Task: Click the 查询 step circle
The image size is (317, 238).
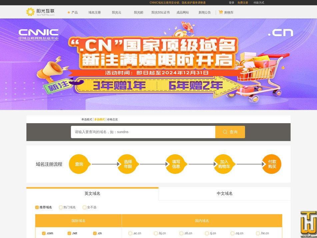Action: (x=79, y=164)
